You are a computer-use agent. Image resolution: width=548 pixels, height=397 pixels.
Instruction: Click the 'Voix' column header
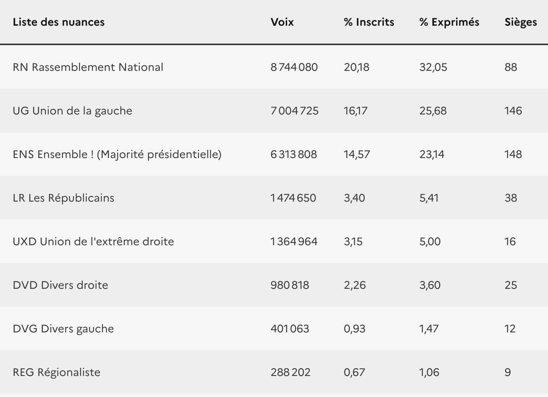tap(282, 22)
